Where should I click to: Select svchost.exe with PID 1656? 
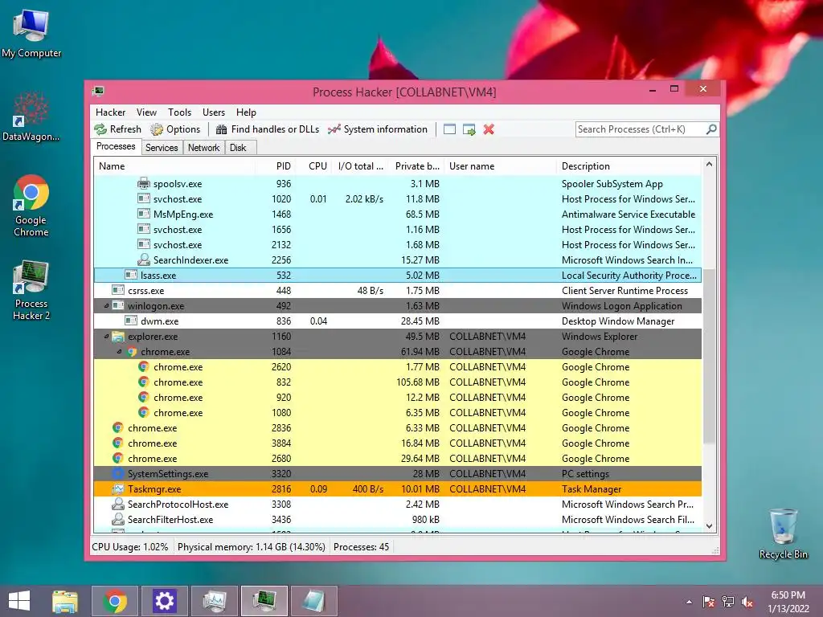[x=397, y=229]
